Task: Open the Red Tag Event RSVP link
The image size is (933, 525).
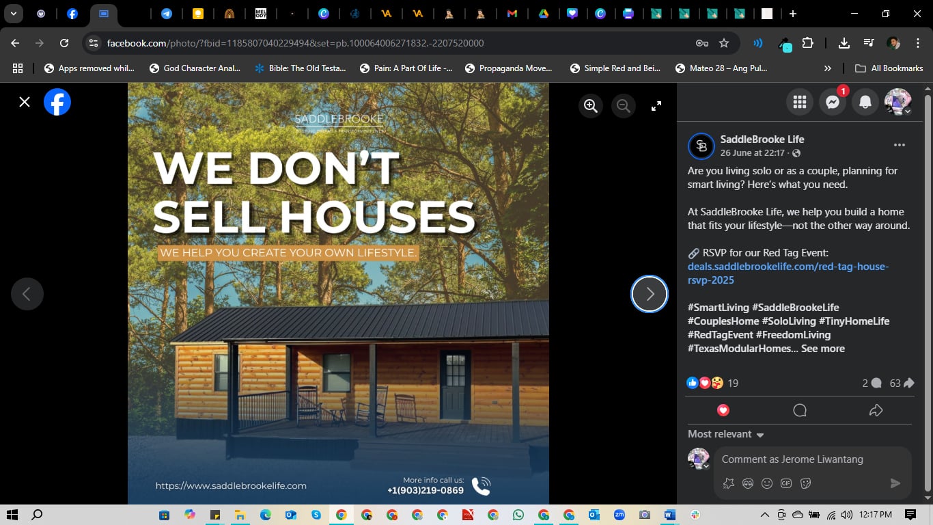Action: pos(788,273)
